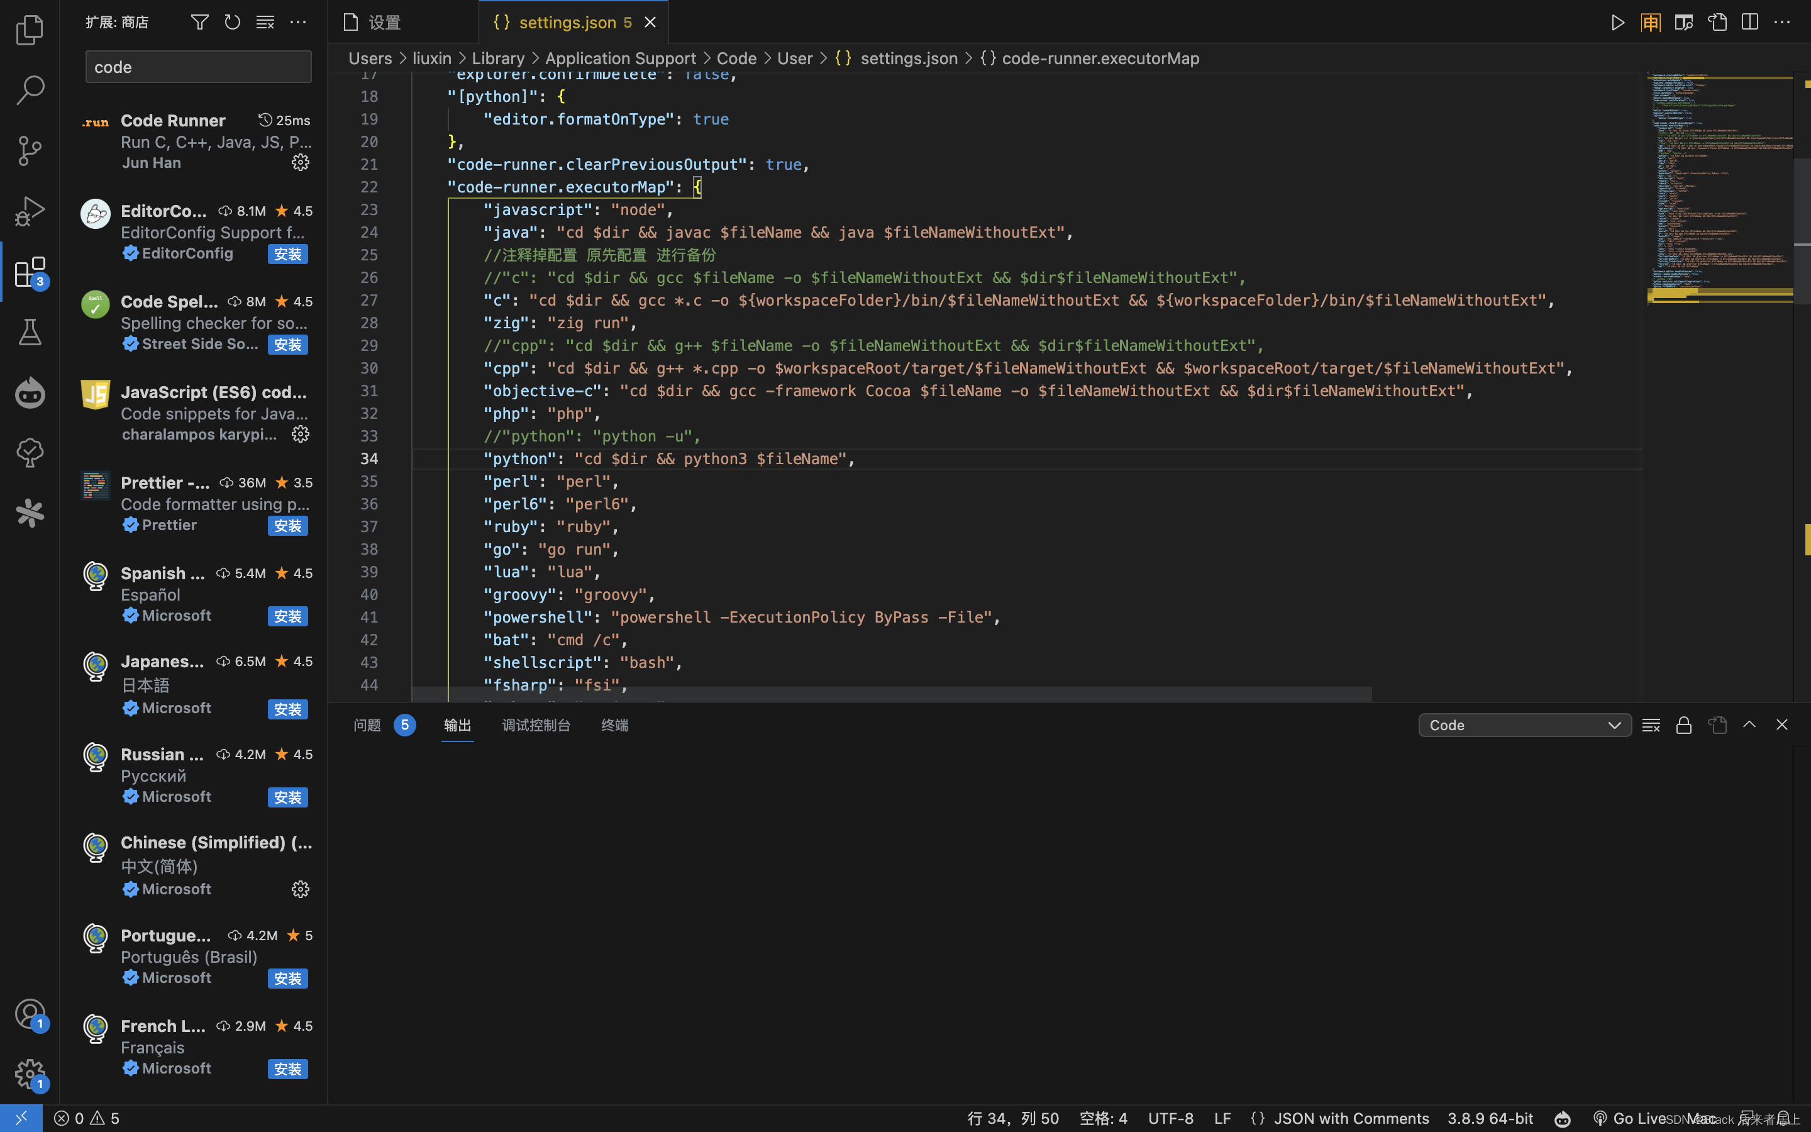
Task: Split the editor right
Action: coord(1749,23)
